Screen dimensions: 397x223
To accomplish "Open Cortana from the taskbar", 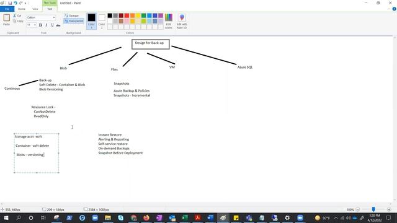I will tap(31, 217).
